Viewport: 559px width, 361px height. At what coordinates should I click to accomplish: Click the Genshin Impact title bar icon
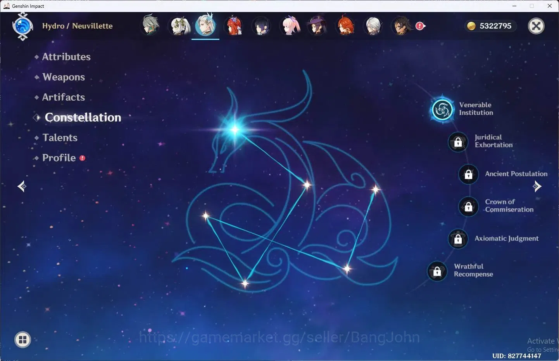[7, 6]
